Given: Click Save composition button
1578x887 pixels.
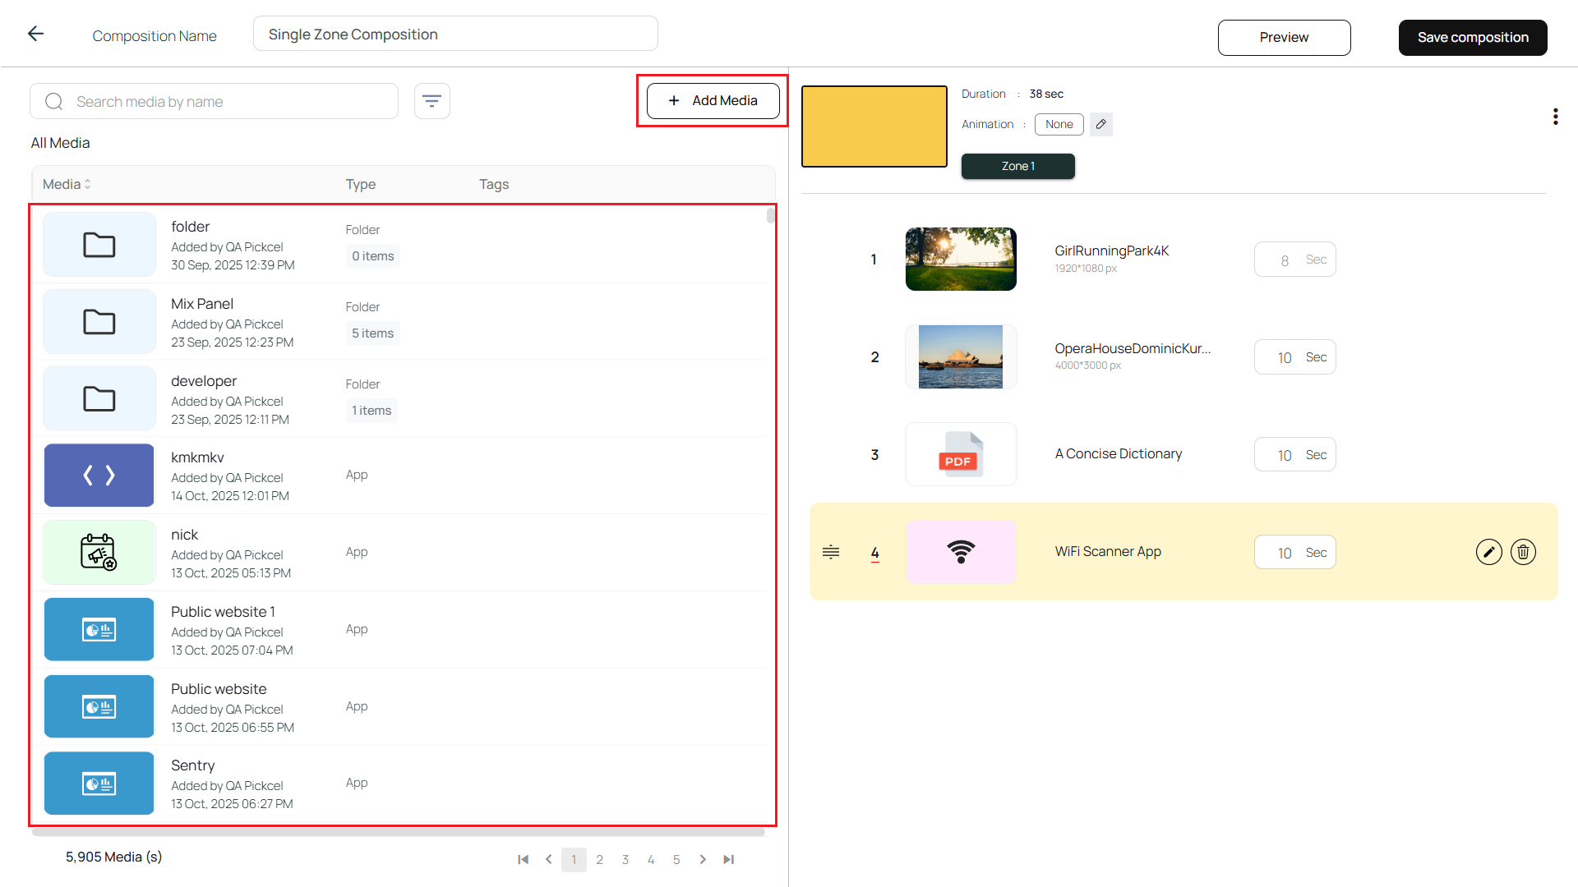Looking at the screenshot, I should click(1472, 38).
